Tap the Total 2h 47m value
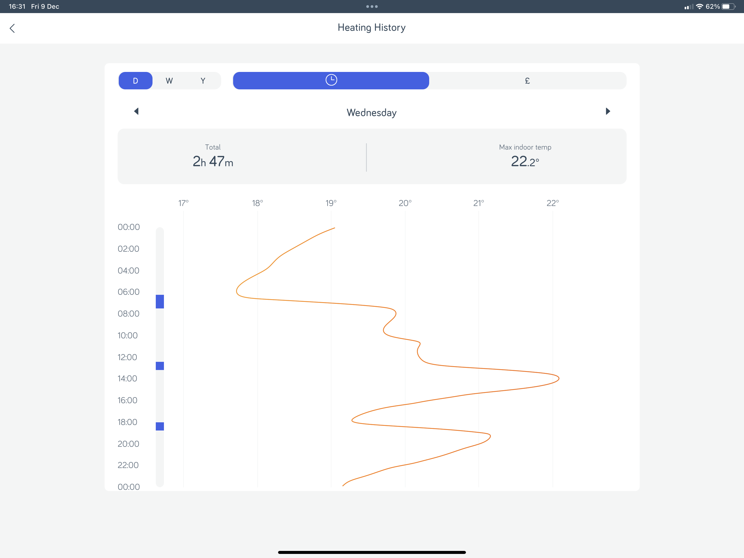 coord(213,162)
